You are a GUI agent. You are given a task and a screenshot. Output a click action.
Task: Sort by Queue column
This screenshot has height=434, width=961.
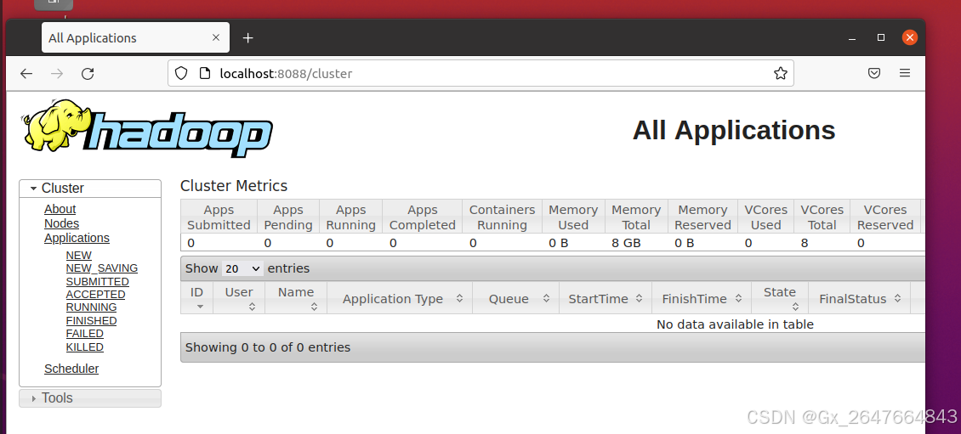515,297
